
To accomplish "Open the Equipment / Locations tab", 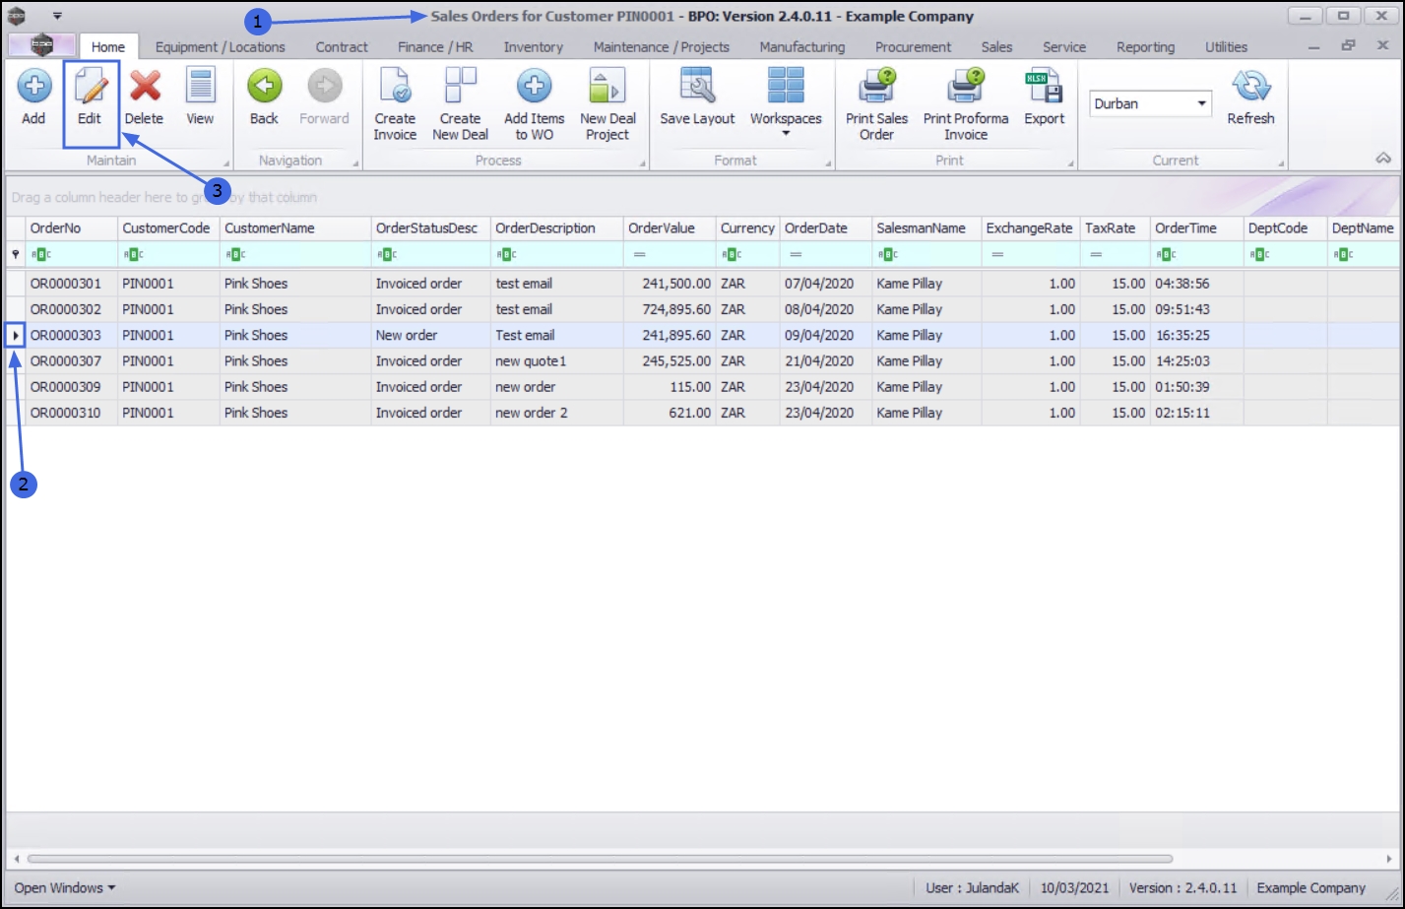I will click(221, 46).
